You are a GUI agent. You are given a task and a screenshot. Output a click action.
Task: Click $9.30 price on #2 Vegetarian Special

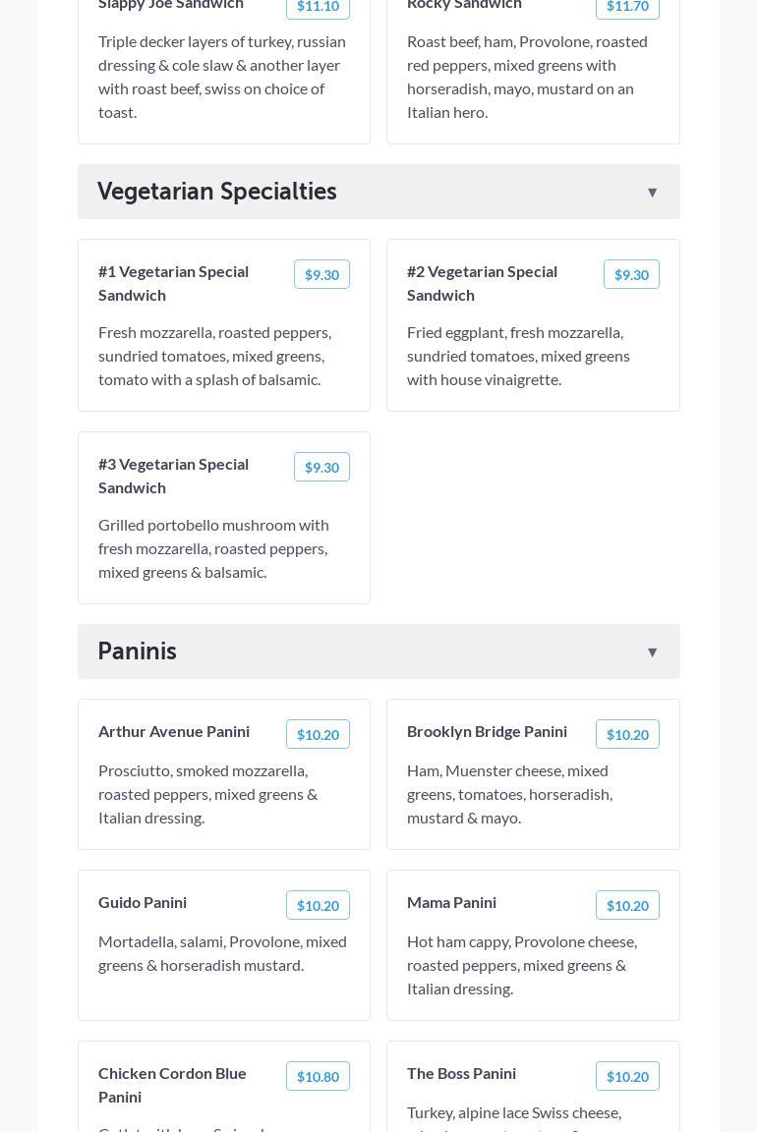(631, 275)
